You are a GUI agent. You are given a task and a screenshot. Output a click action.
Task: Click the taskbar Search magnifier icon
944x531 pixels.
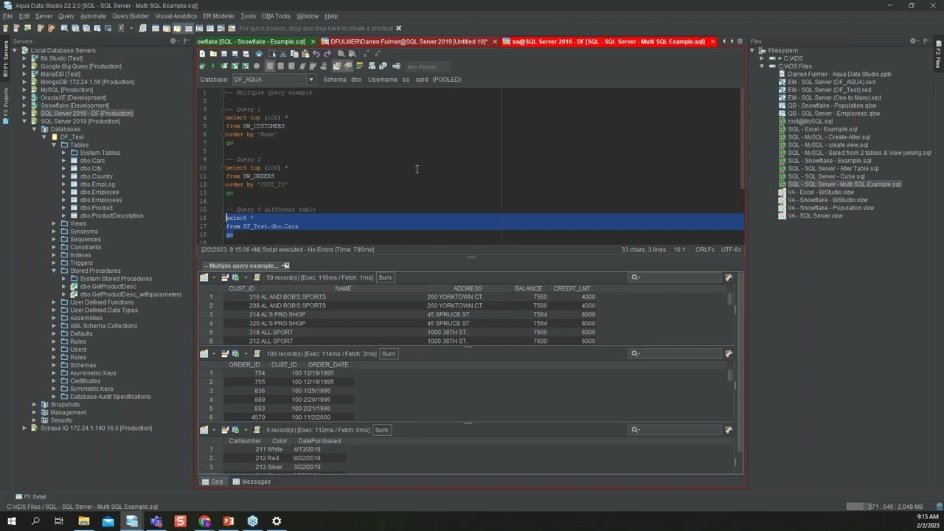pyautogui.click(x=35, y=521)
